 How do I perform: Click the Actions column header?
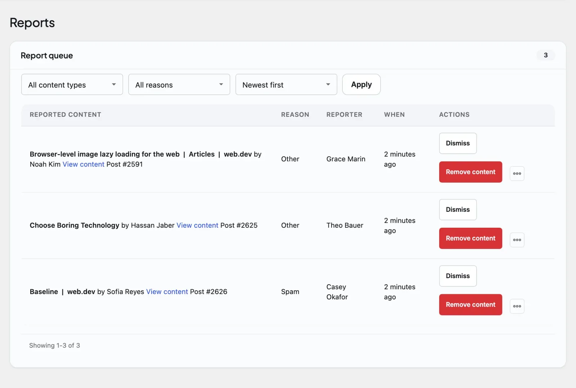click(x=454, y=115)
